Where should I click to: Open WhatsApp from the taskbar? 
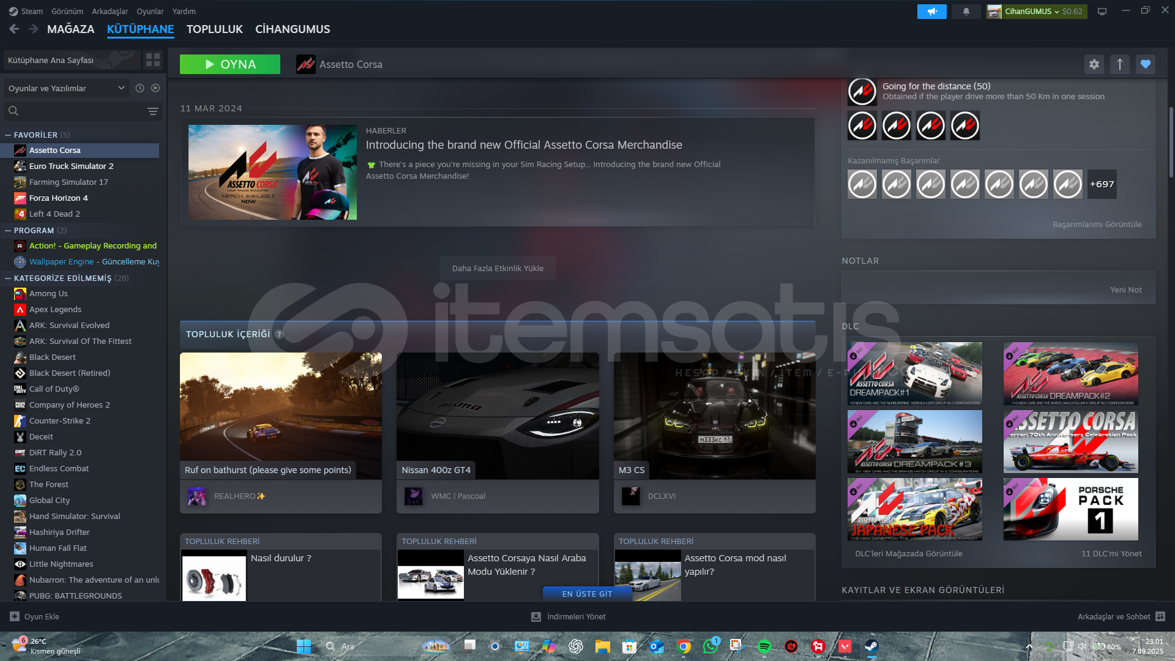(711, 646)
